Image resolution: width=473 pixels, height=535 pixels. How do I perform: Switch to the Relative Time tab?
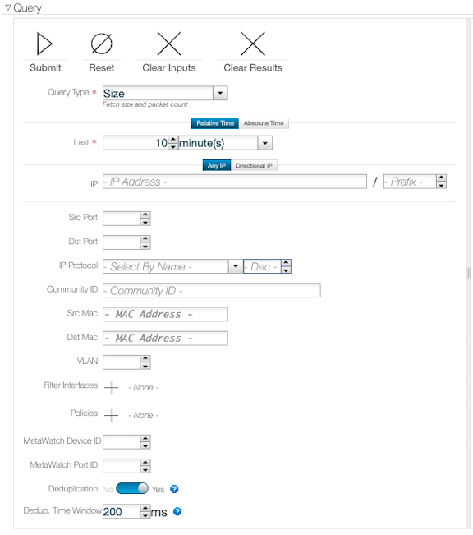[215, 123]
